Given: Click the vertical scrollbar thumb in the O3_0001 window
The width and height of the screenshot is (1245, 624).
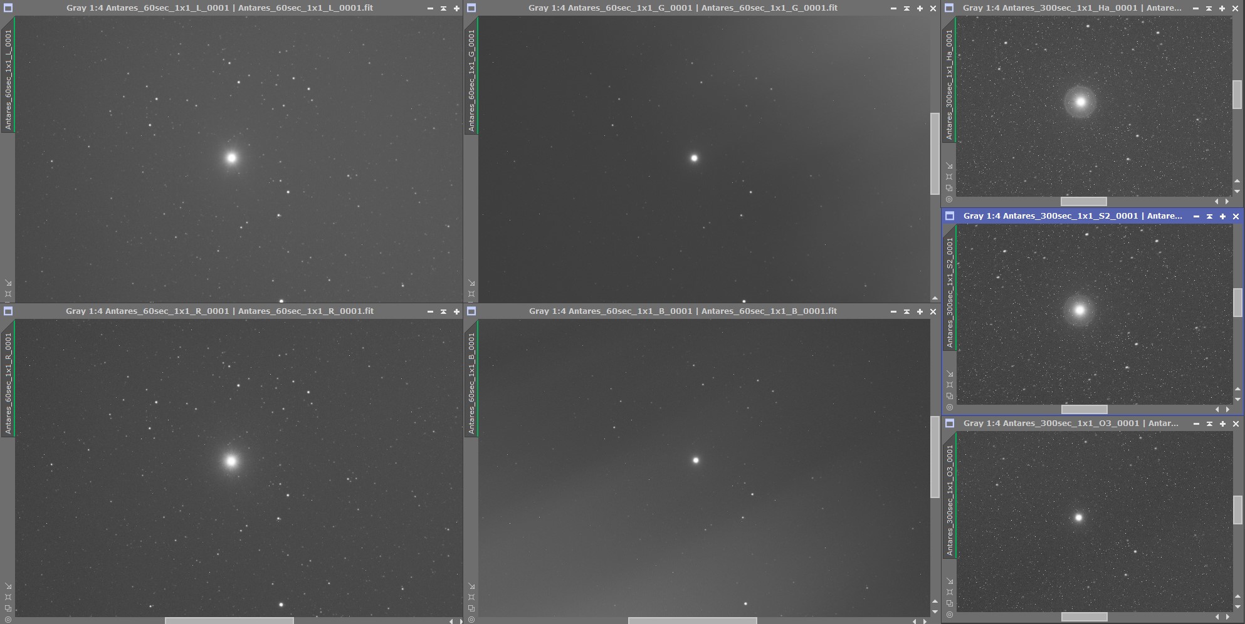Looking at the screenshot, I should point(1237,509).
